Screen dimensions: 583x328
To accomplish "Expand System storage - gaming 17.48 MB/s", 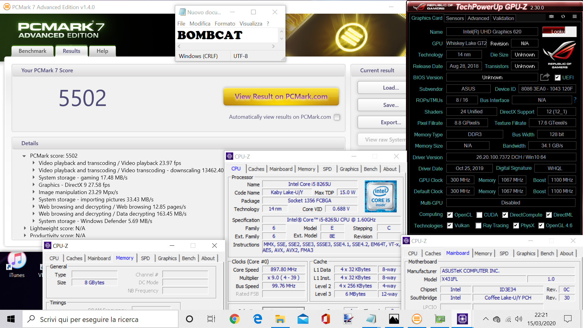I will pyautogui.click(x=33, y=178).
